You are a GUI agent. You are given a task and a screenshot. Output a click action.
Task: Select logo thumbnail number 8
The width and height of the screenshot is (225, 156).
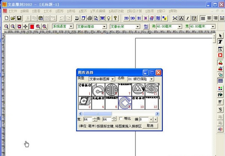125,103
